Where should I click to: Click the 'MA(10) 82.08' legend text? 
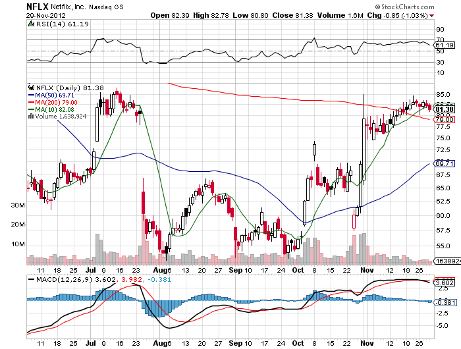tap(55, 110)
